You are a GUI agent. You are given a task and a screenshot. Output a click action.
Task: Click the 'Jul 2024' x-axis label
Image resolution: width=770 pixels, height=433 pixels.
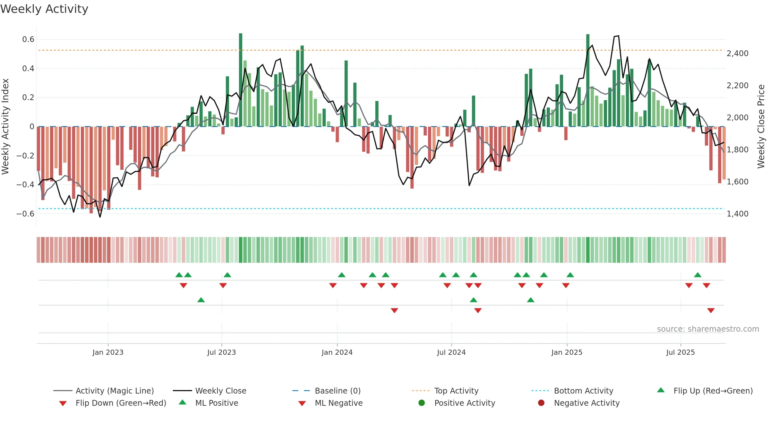tap(451, 352)
